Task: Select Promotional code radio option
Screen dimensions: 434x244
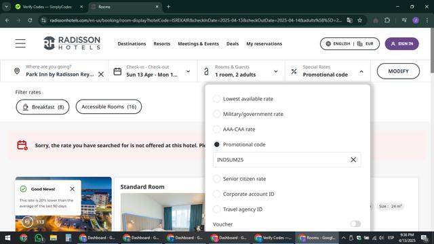Action: click(x=217, y=144)
